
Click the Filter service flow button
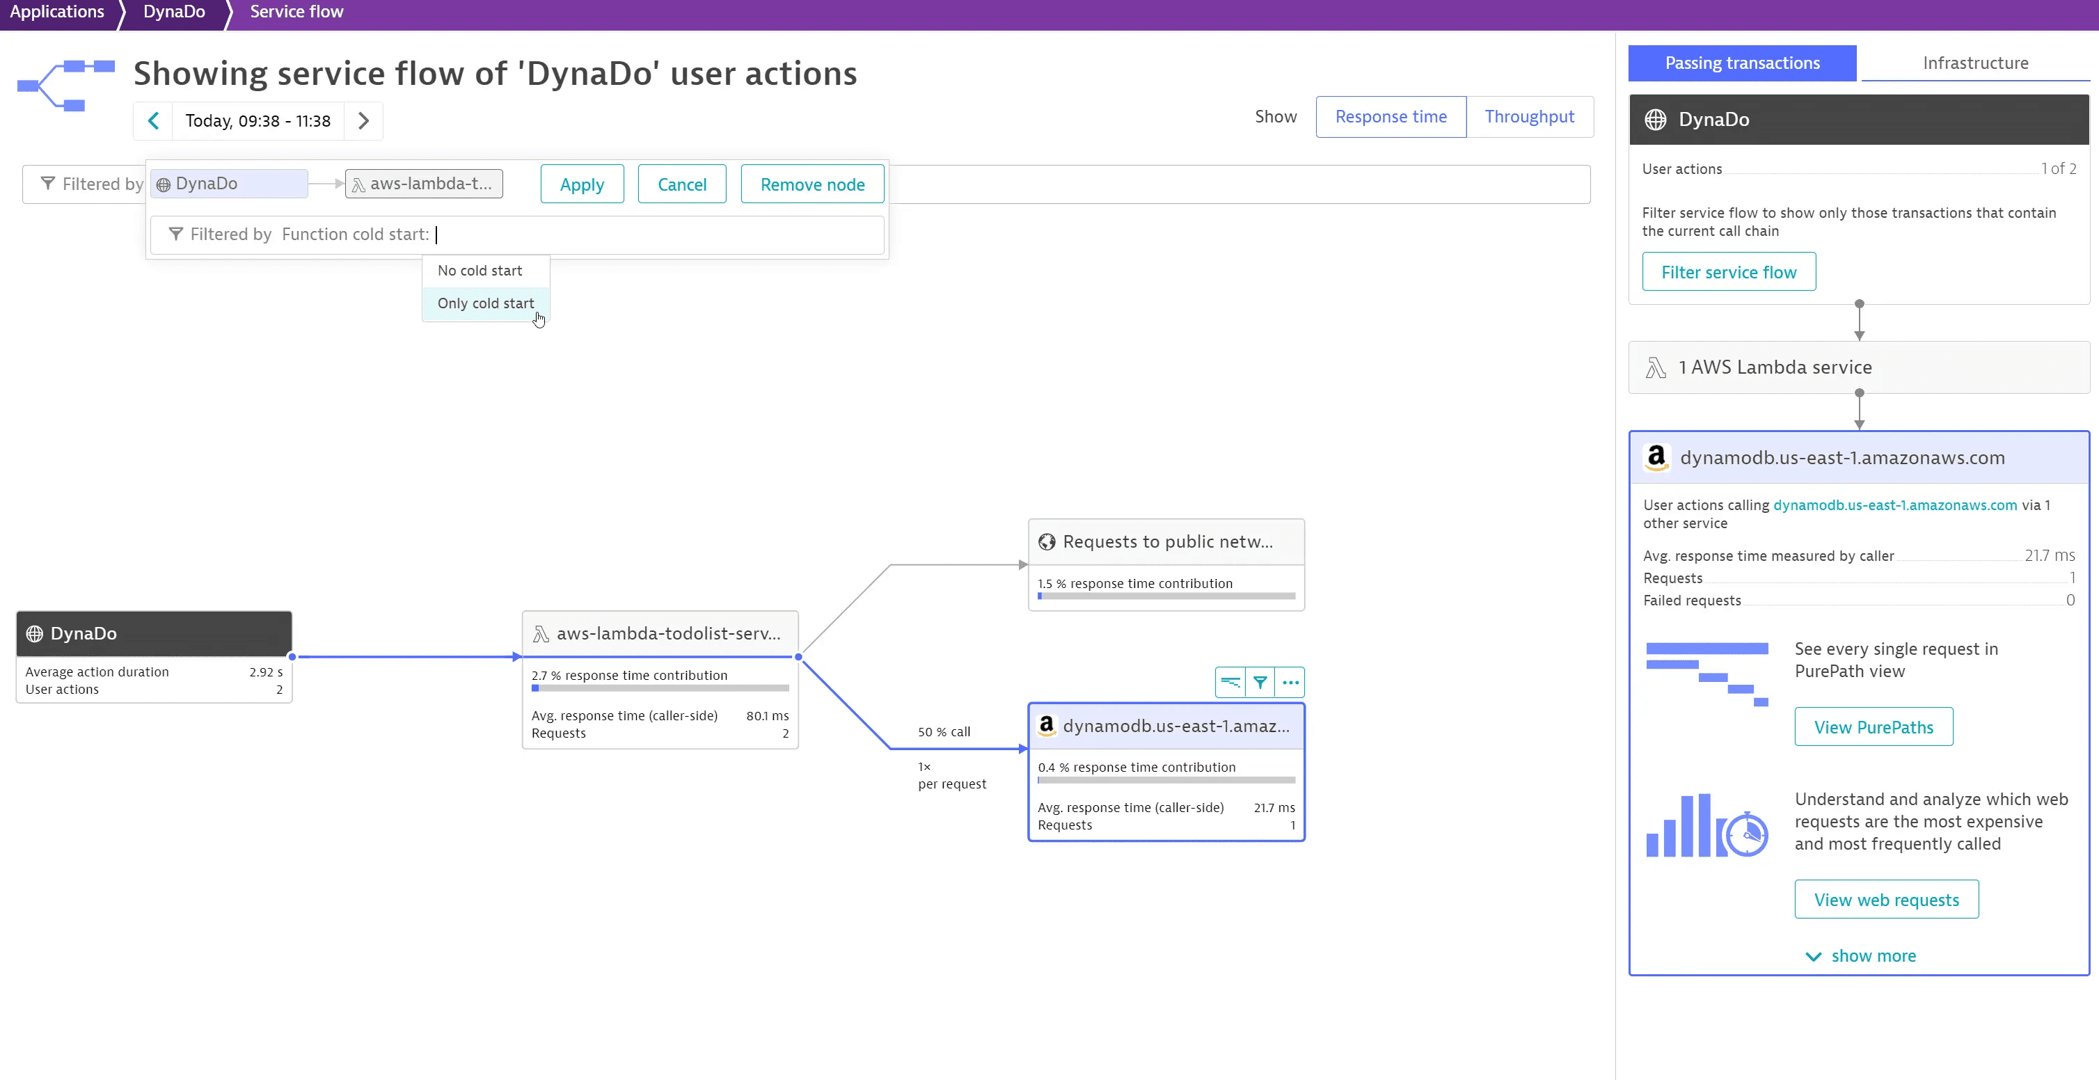(x=1729, y=271)
